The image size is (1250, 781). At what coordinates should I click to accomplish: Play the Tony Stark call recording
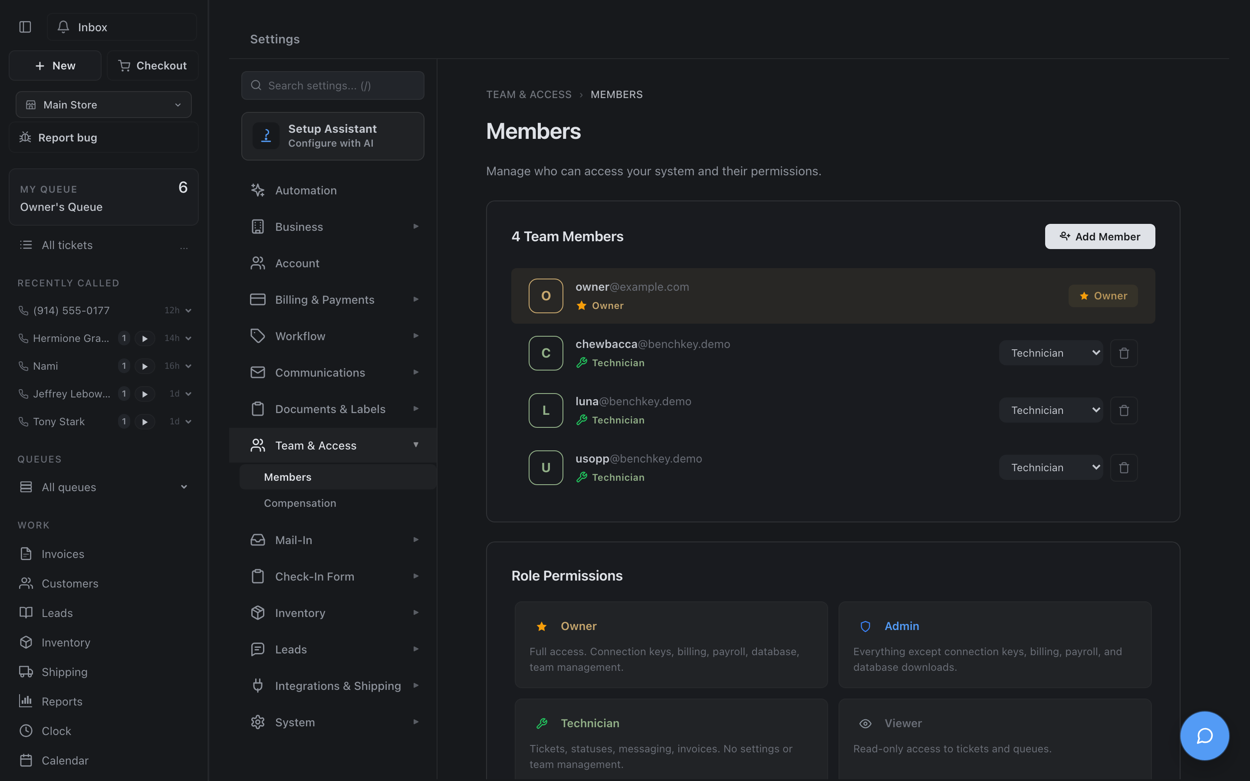[x=145, y=422]
